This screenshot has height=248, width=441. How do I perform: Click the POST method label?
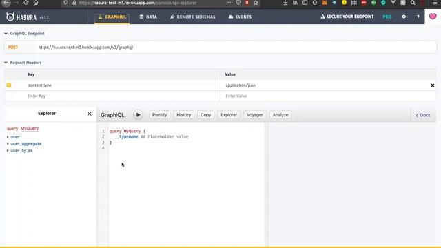click(13, 48)
